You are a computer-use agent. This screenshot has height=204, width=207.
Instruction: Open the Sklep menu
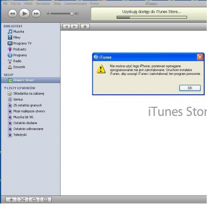57,4
